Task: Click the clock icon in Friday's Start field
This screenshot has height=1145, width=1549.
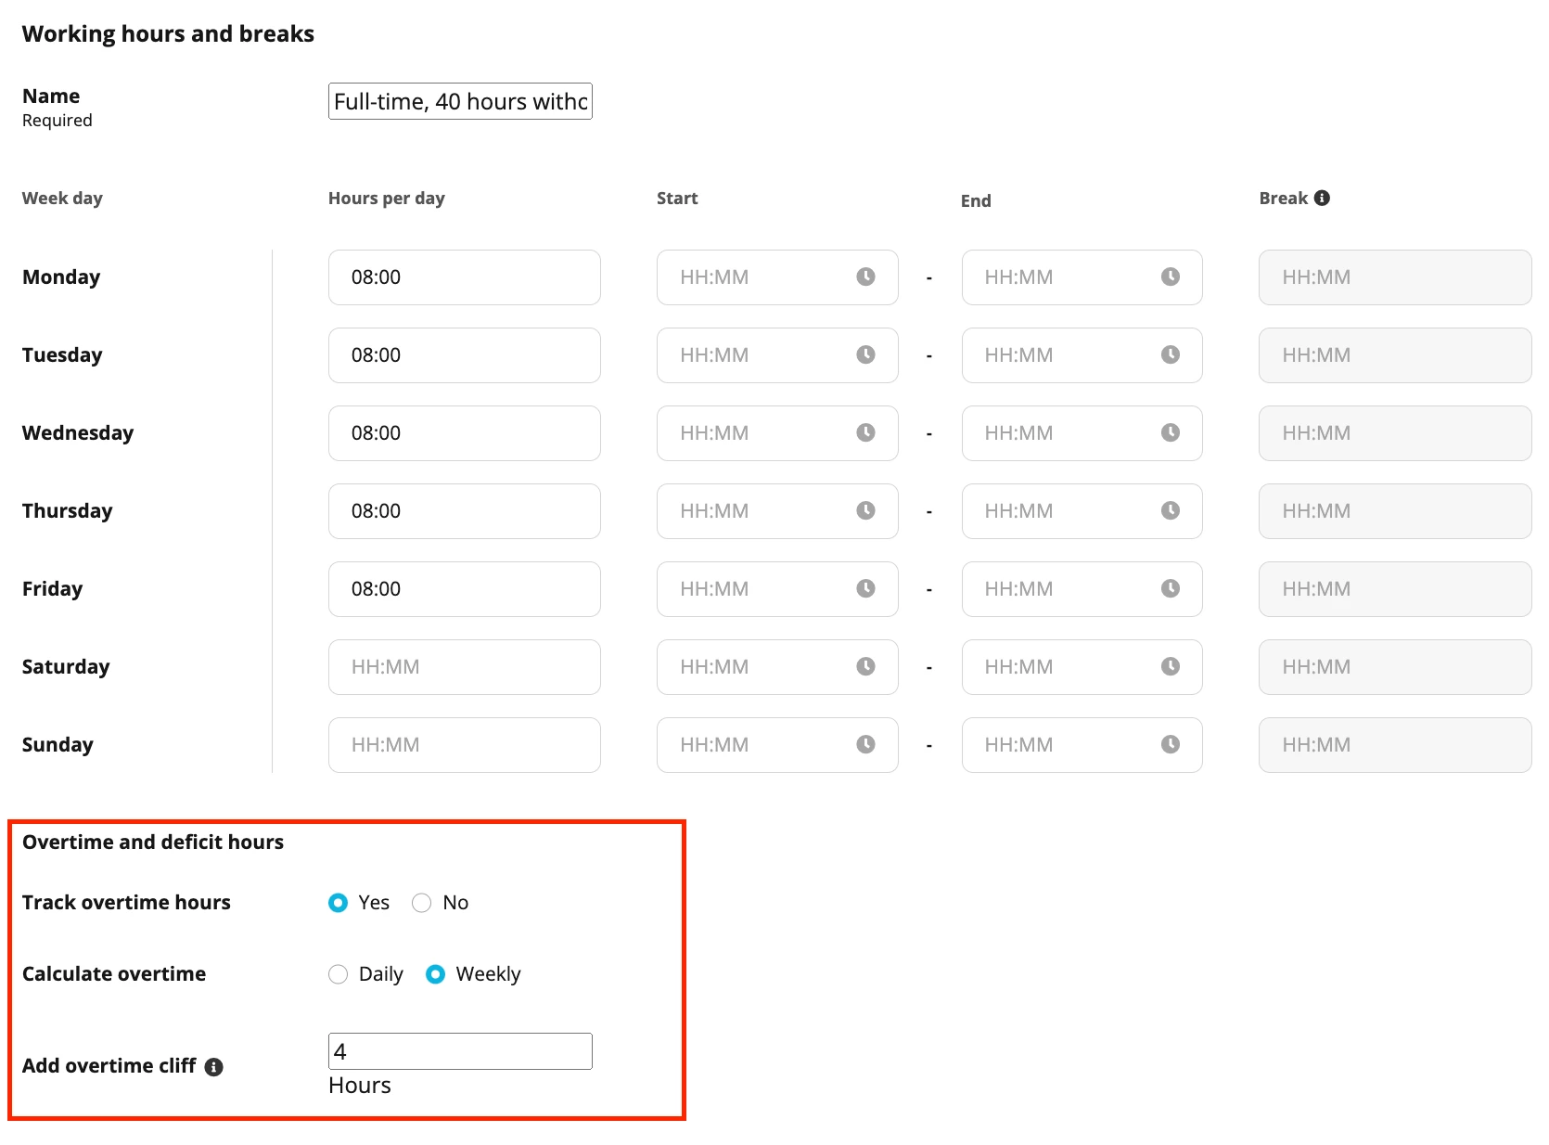Action: tap(865, 588)
